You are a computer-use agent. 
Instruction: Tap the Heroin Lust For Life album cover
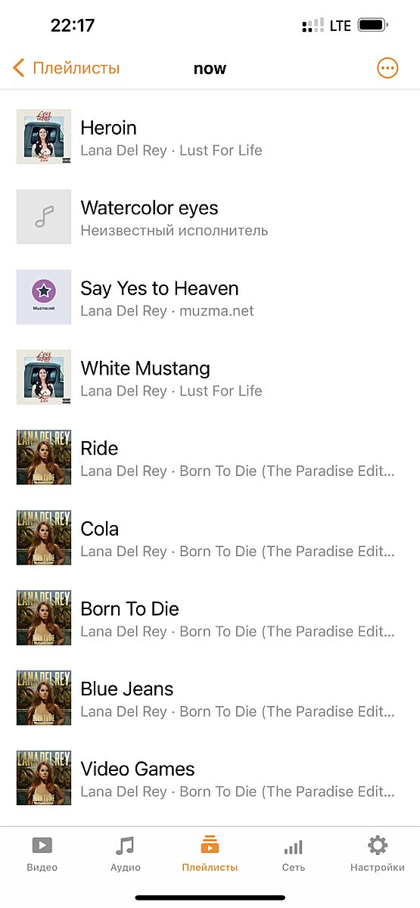(44, 137)
